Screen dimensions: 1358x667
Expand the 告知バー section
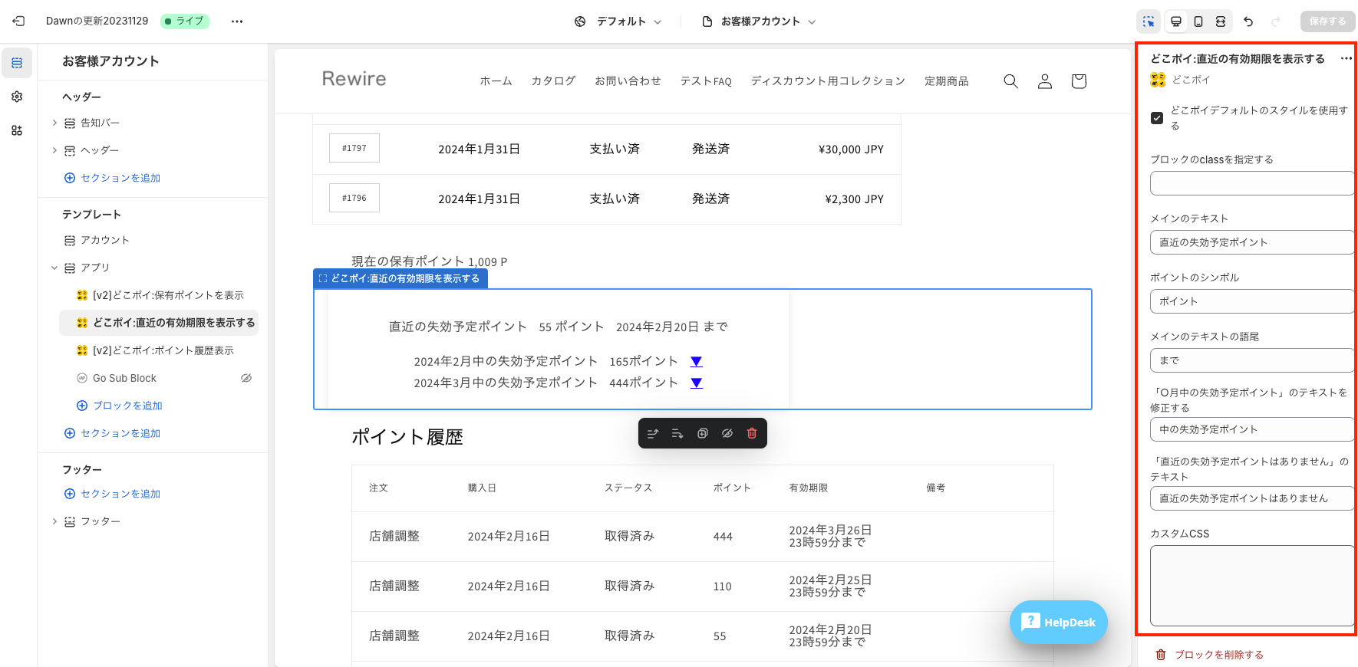coord(54,123)
